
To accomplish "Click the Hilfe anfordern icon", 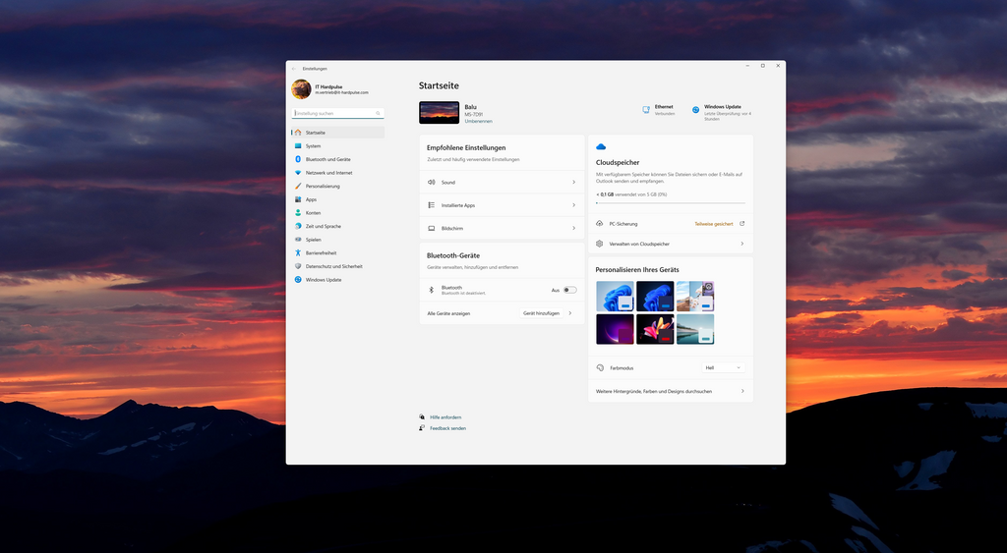I will pyautogui.click(x=422, y=417).
